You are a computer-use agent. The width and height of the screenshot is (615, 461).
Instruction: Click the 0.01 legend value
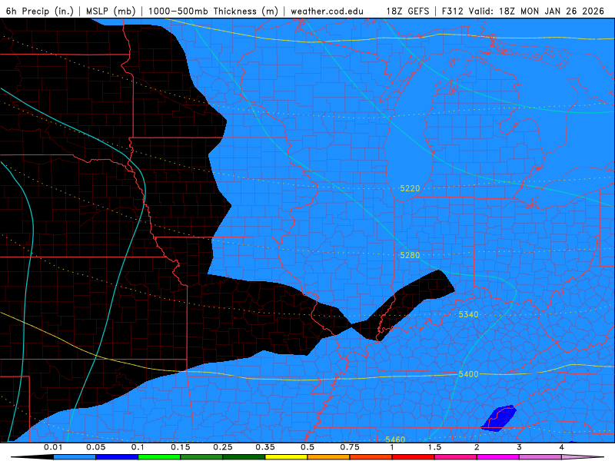(53, 447)
